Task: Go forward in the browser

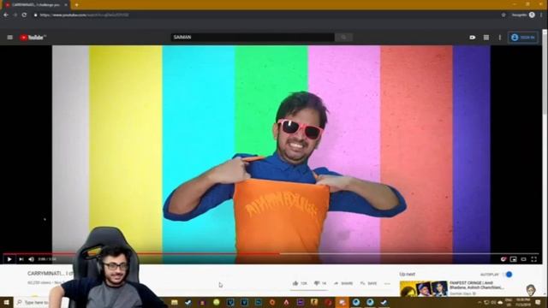Action: point(15,15)
